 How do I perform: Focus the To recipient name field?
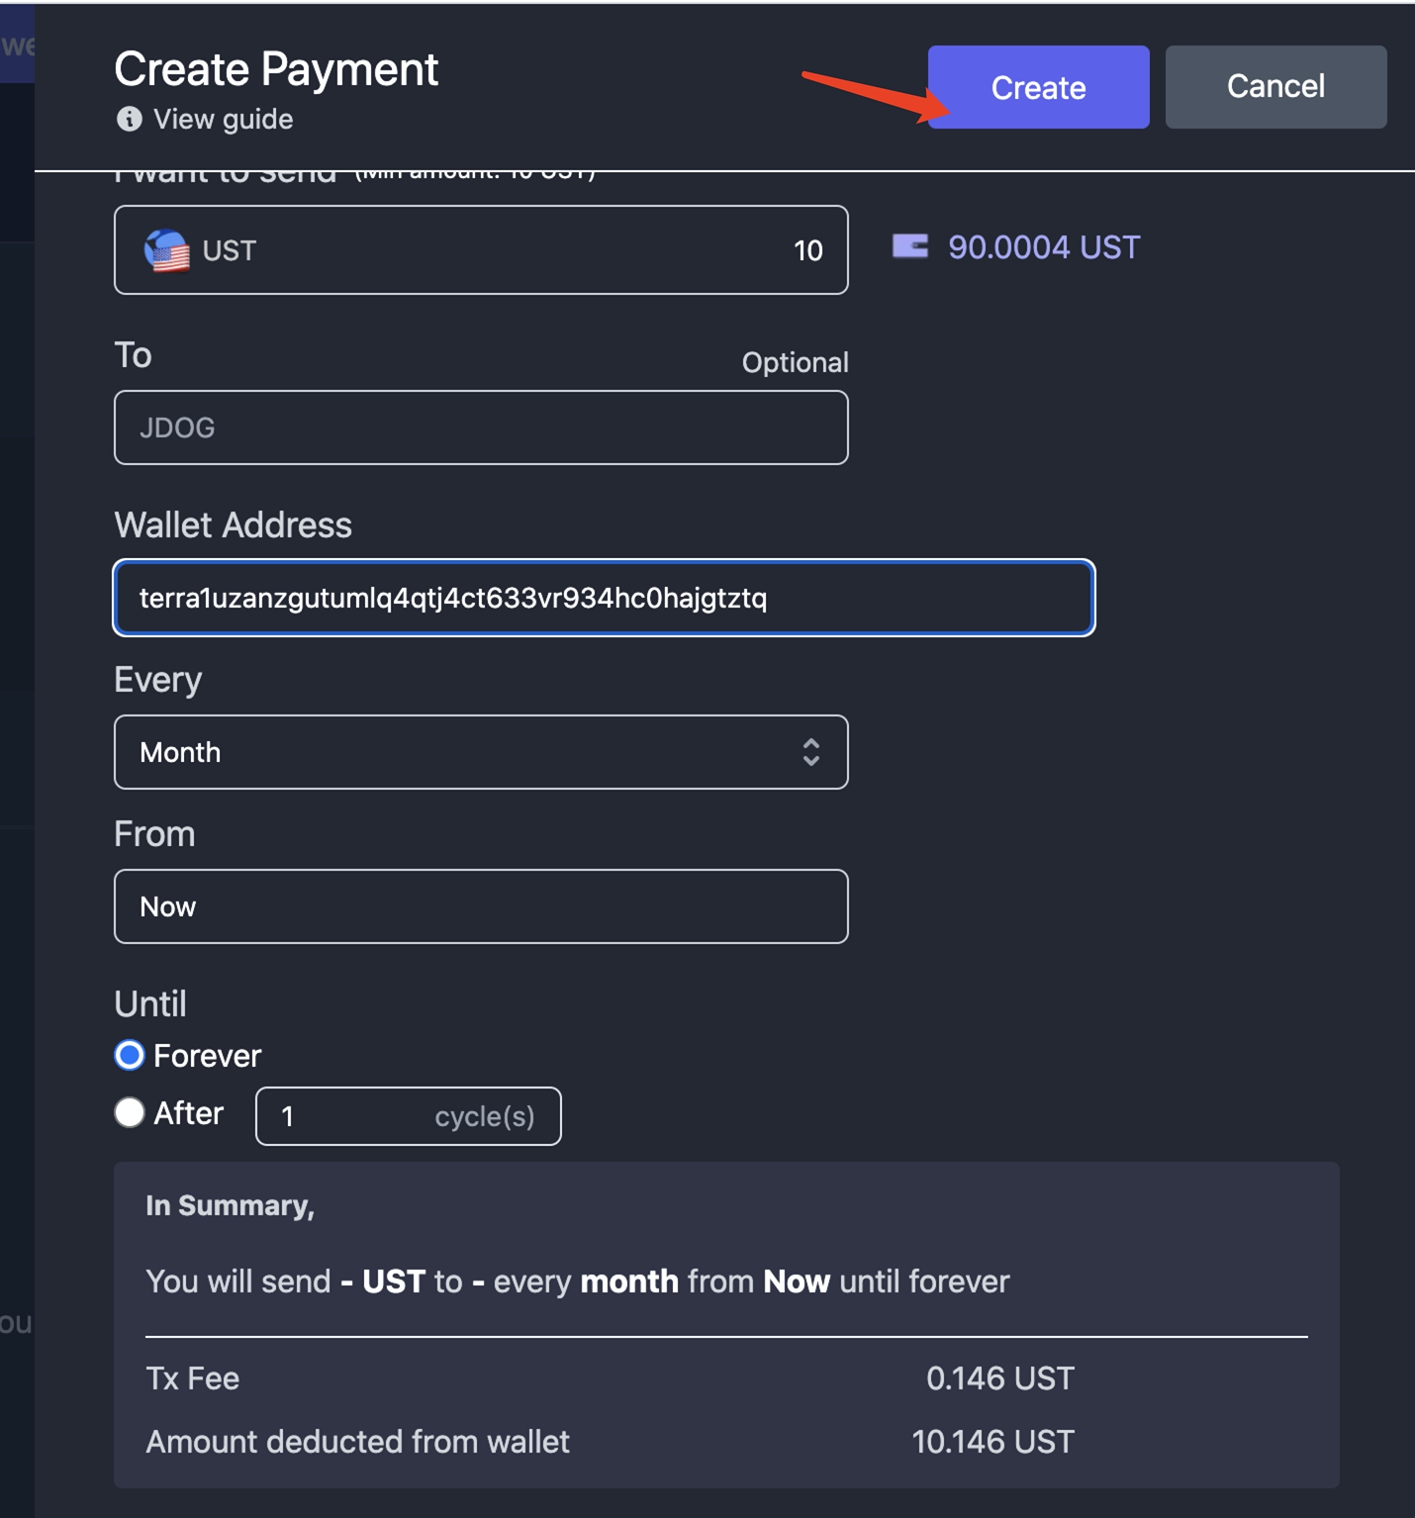click(x=480, y=427)
